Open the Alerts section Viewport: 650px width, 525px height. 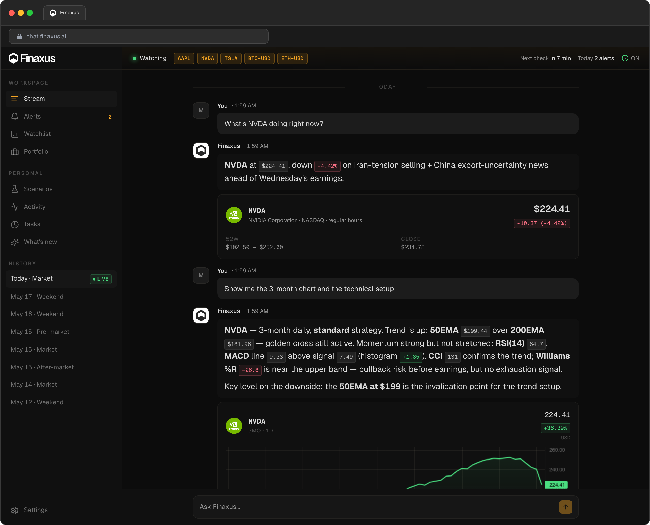[x=61, y=117]
